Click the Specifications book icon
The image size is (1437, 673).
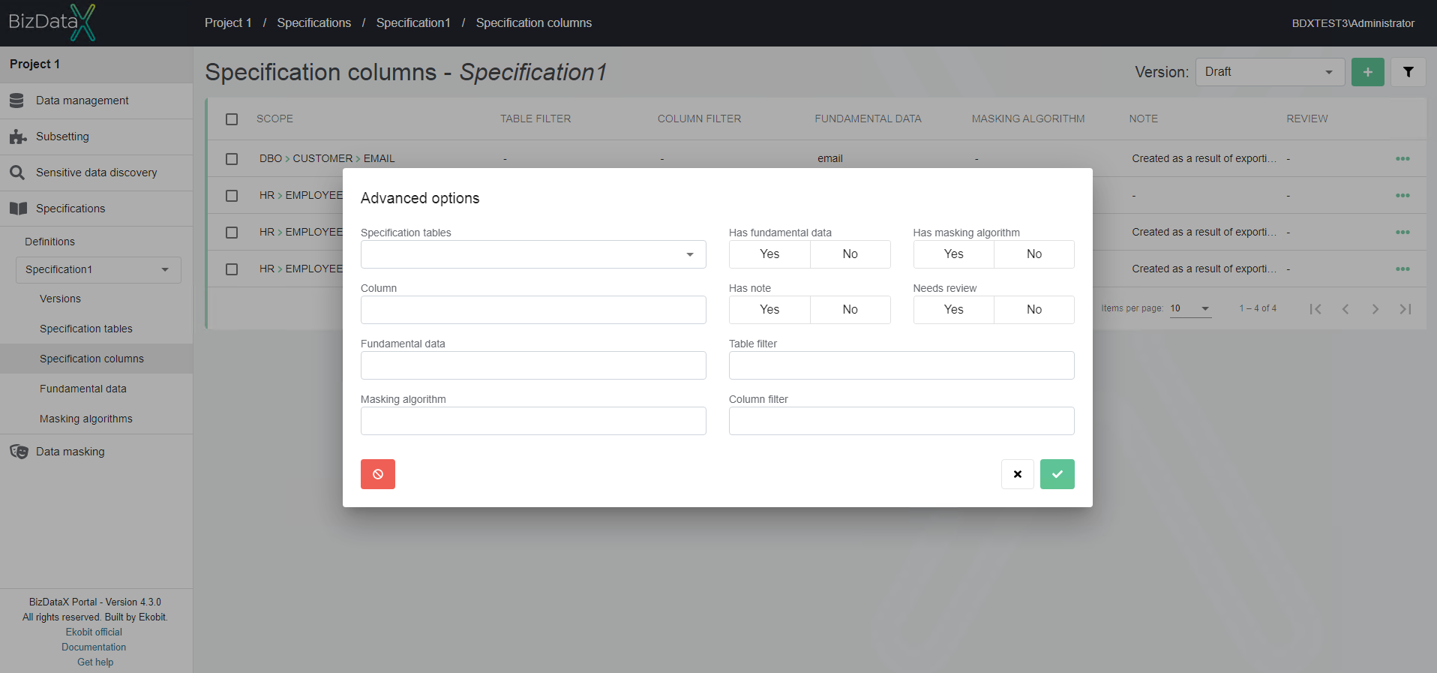click(18, 209)
